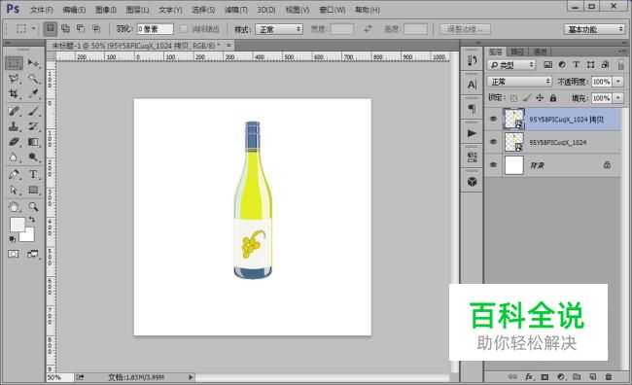632x385 pixels.
Task: Expand the 基本功能 workspace dropdown
Action: (x=594, y=29)
